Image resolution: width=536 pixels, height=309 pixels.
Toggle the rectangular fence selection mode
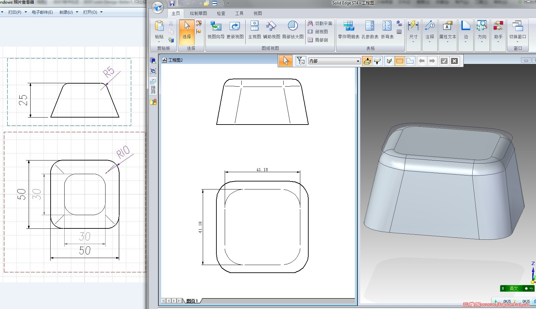click(400, 61)
